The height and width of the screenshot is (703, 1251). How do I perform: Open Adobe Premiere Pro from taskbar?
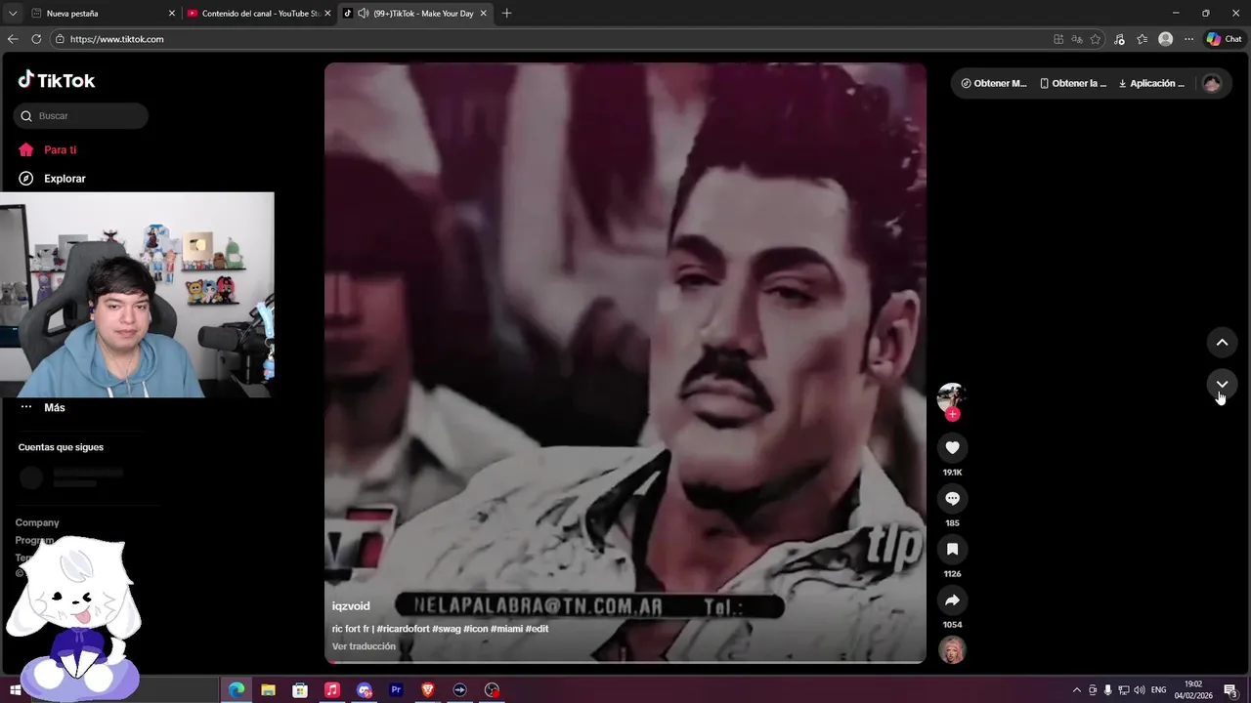coord(396,690)
